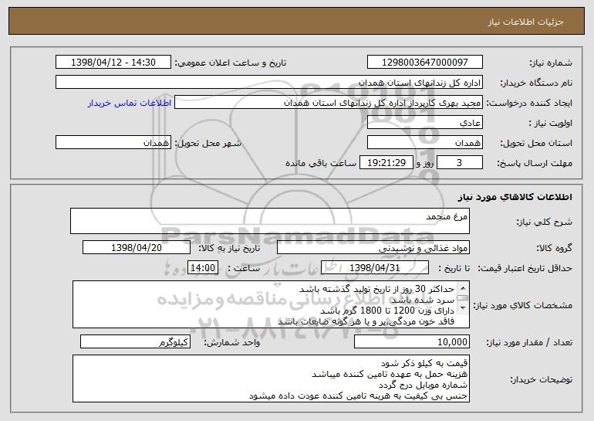The image size is (594, 421).
Task: Click the request number field 1298003647000097
Action: click(424, 63)
